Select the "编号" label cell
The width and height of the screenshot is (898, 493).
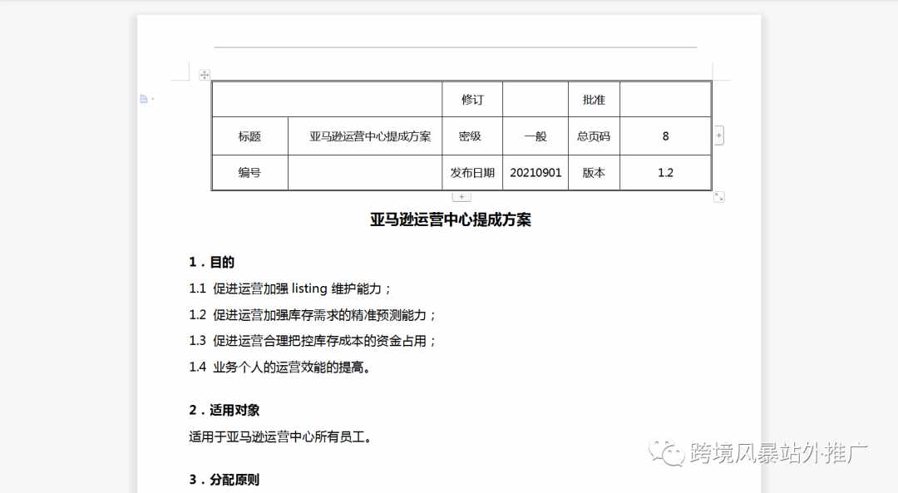pyautogui.click(x=249, y=172)
